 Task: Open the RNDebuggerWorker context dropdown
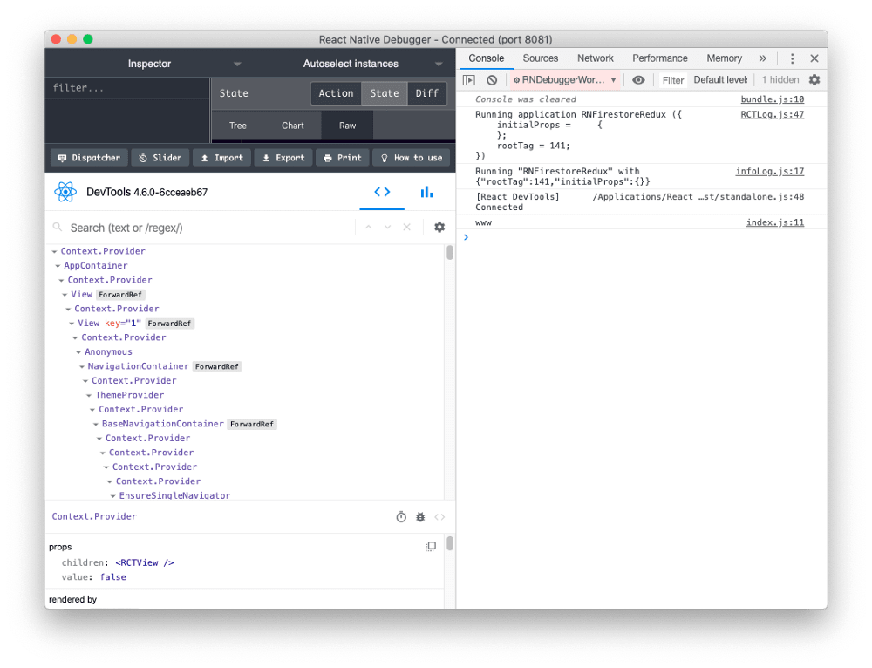565,80
